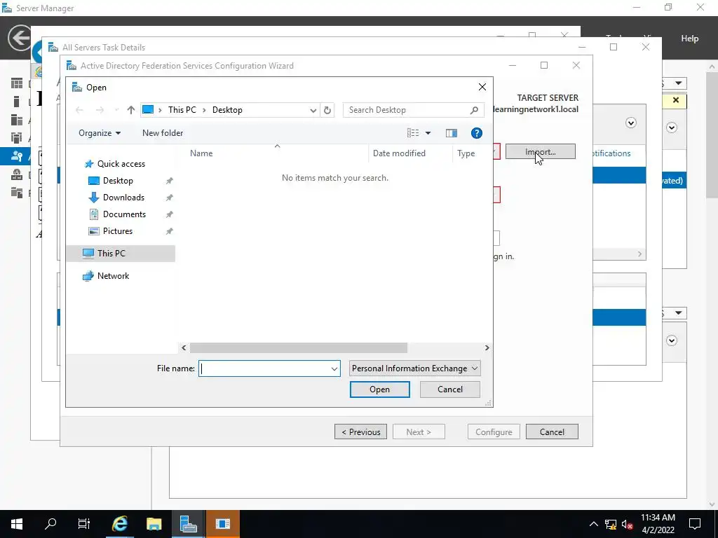The width and height of the screenshot is (718, 538).
Task: Expand the File name dropdown arrow
Action: click(x=334, y=368)
